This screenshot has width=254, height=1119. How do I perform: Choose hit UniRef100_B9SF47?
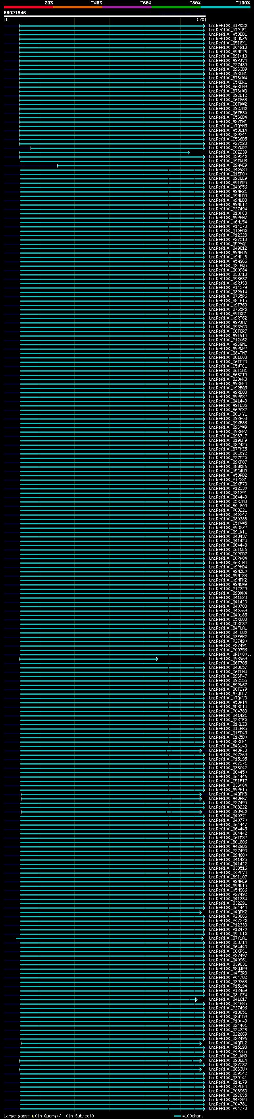(227, 676)
